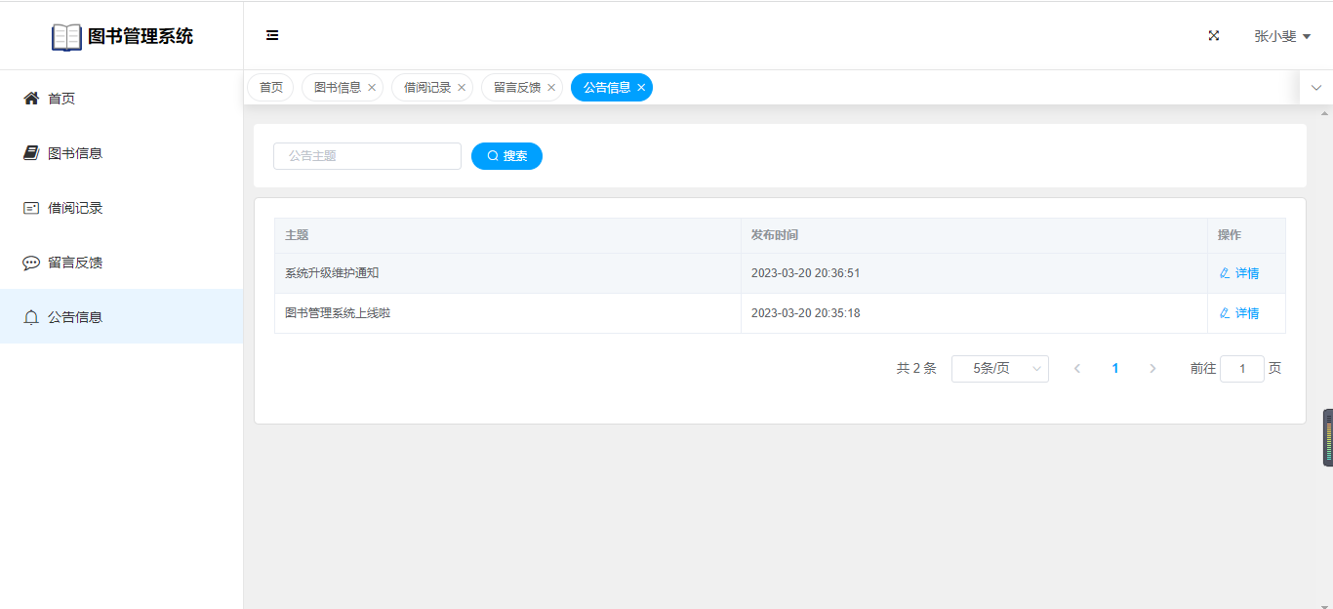Click the 搜索 button
The width and height of the screenshot is (1333, 609).
click(506, 156)
